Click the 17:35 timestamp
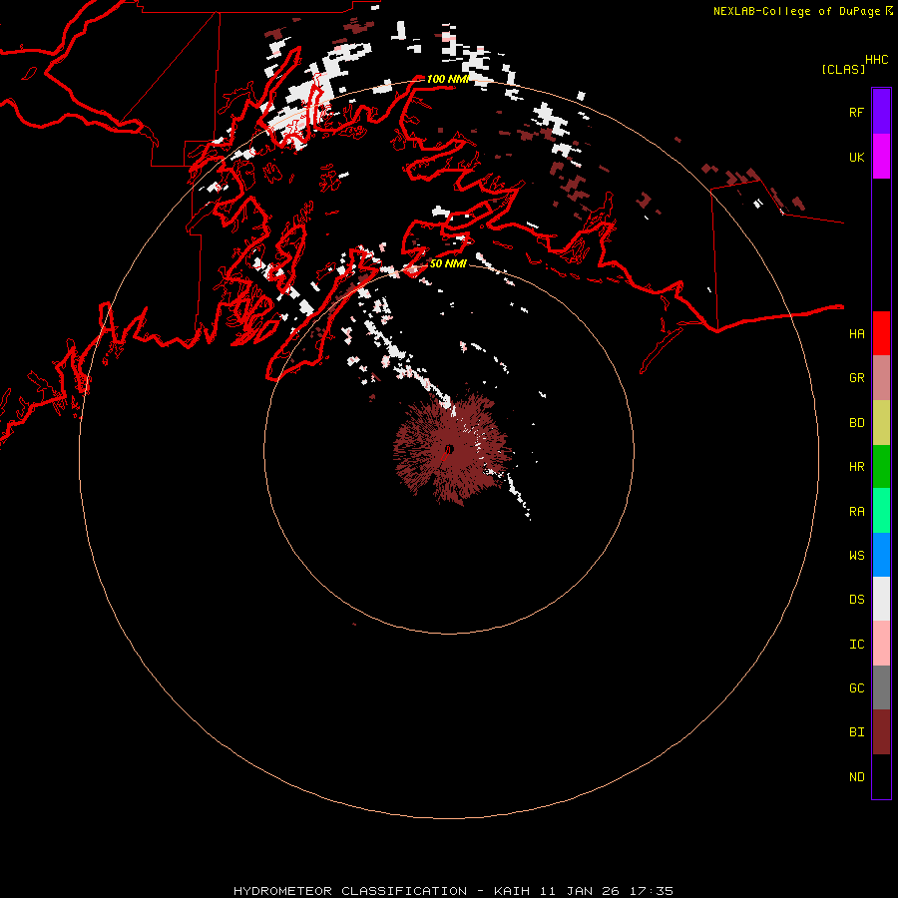The image size is (898, 898). point(652,891)
